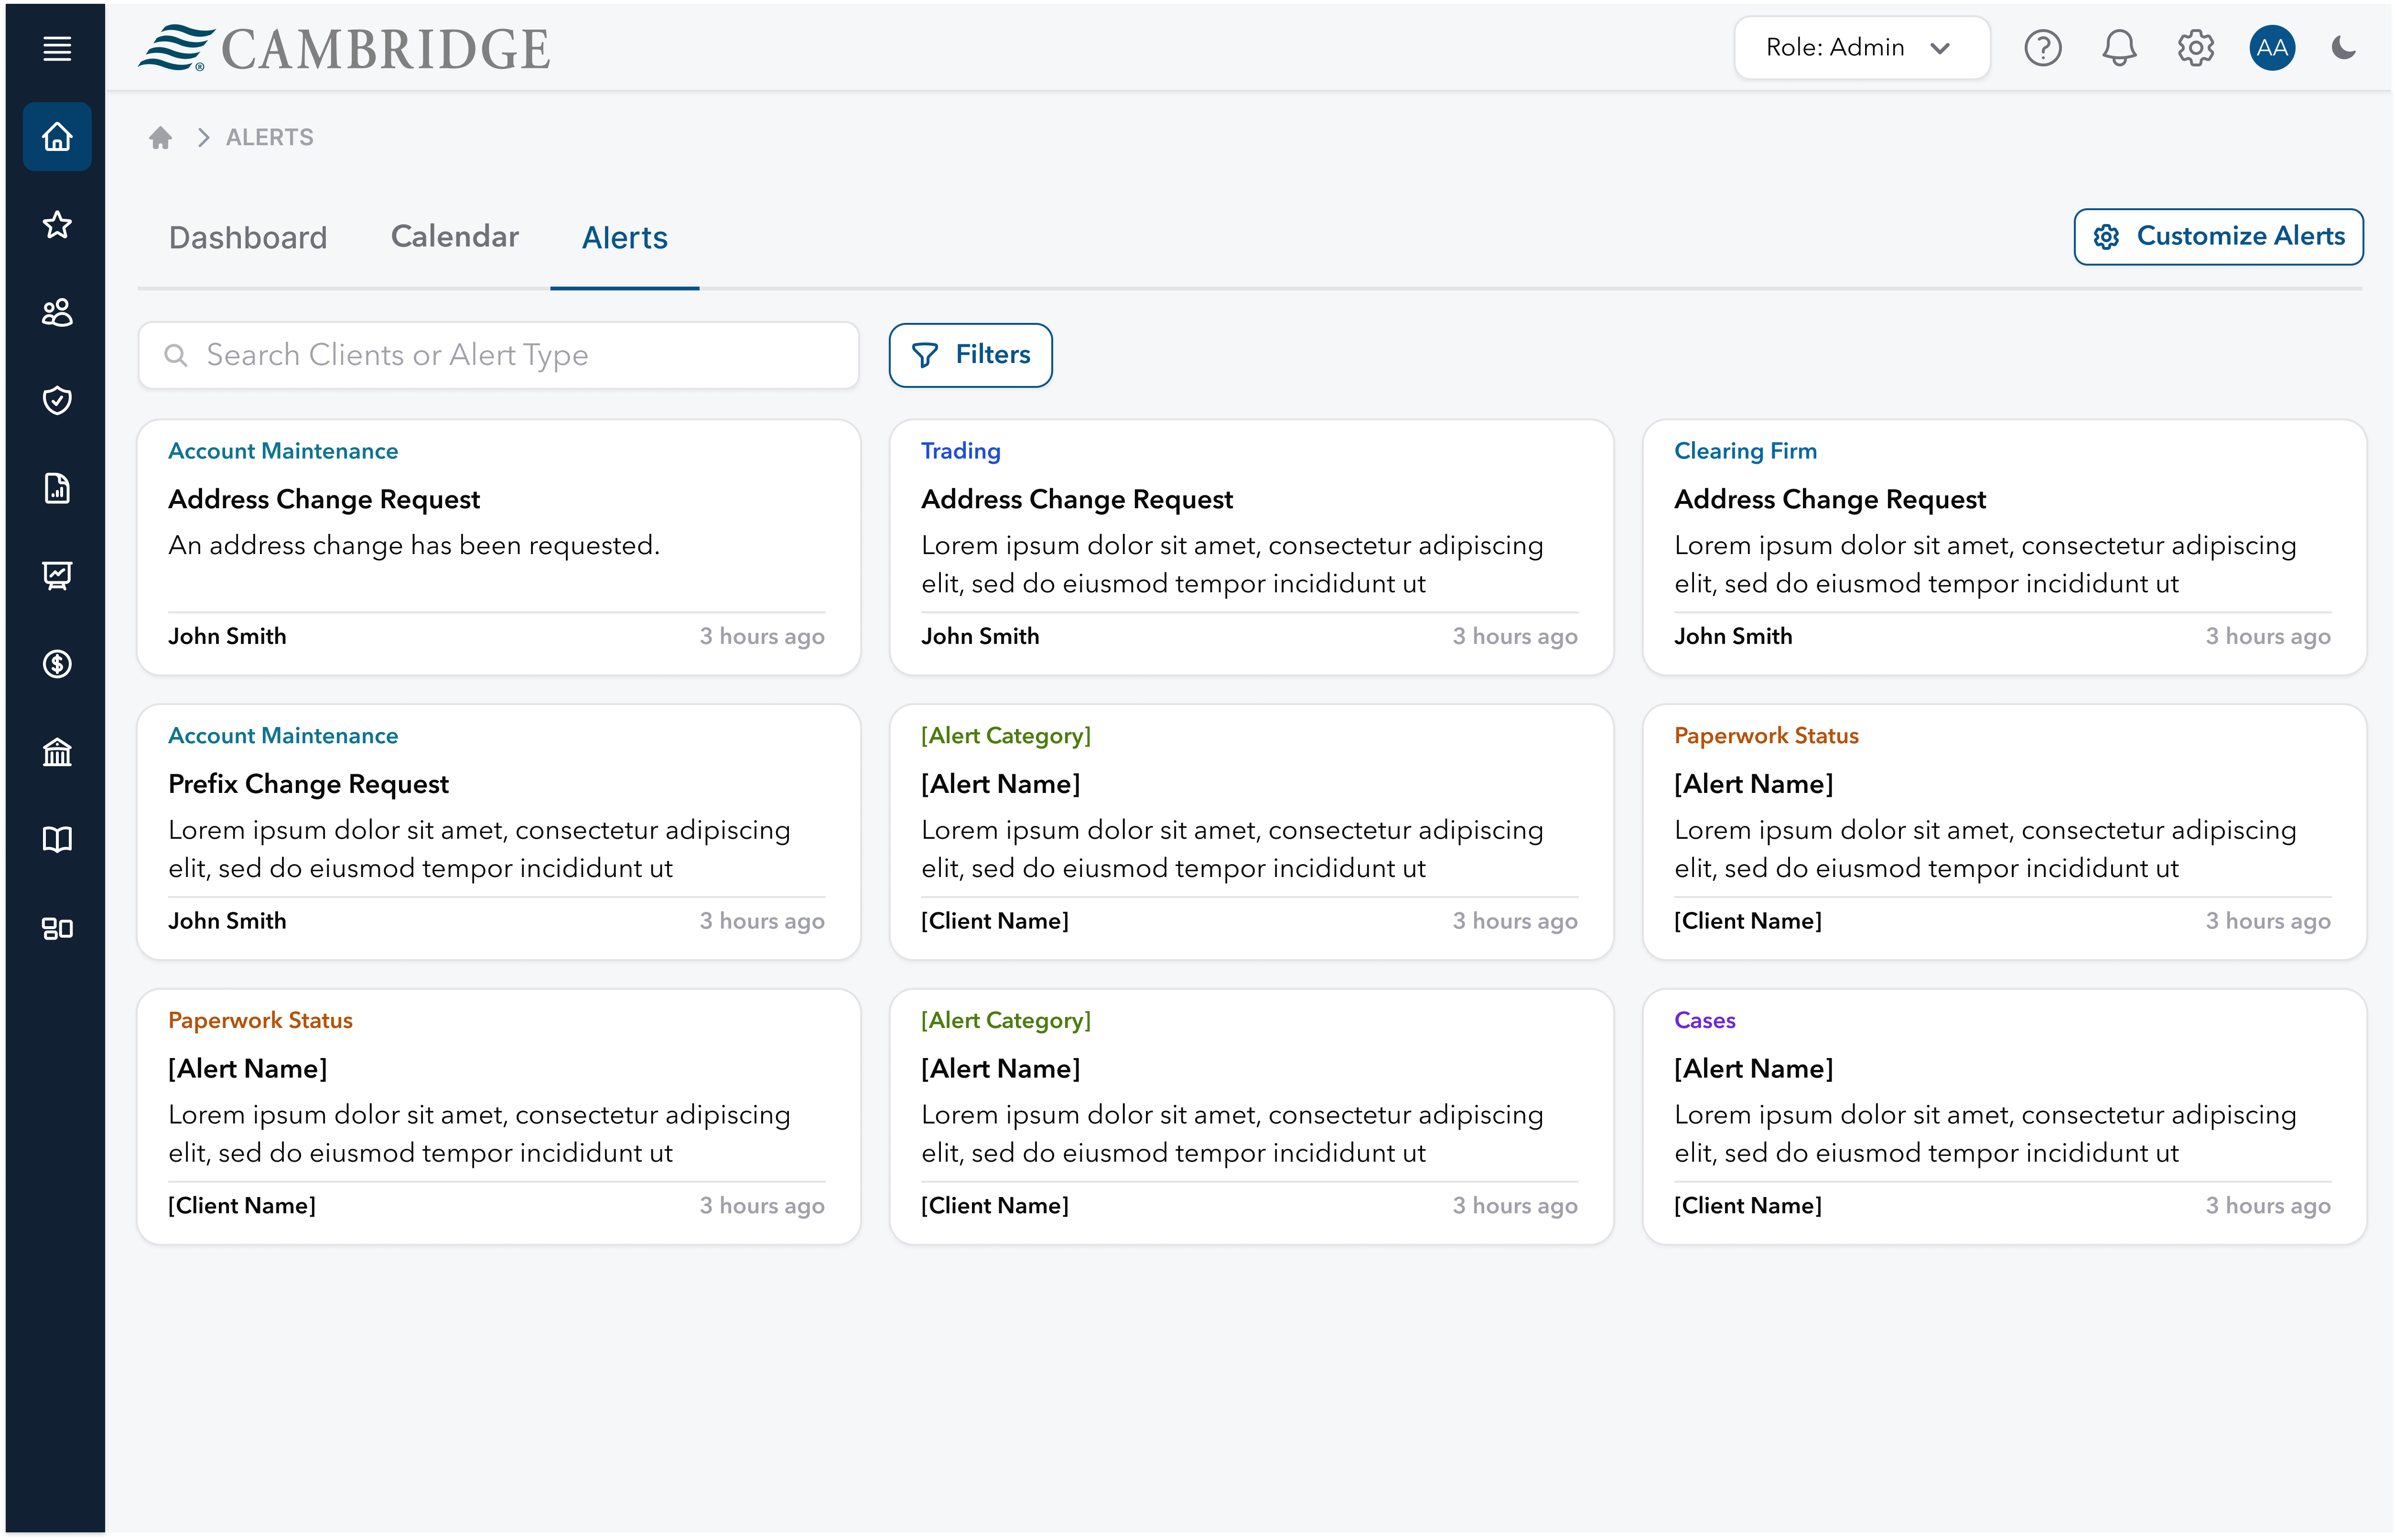The width and height of the screenshot is (2395, 1540).
Task: Select the Alerts tab
Action: (624, 237)
